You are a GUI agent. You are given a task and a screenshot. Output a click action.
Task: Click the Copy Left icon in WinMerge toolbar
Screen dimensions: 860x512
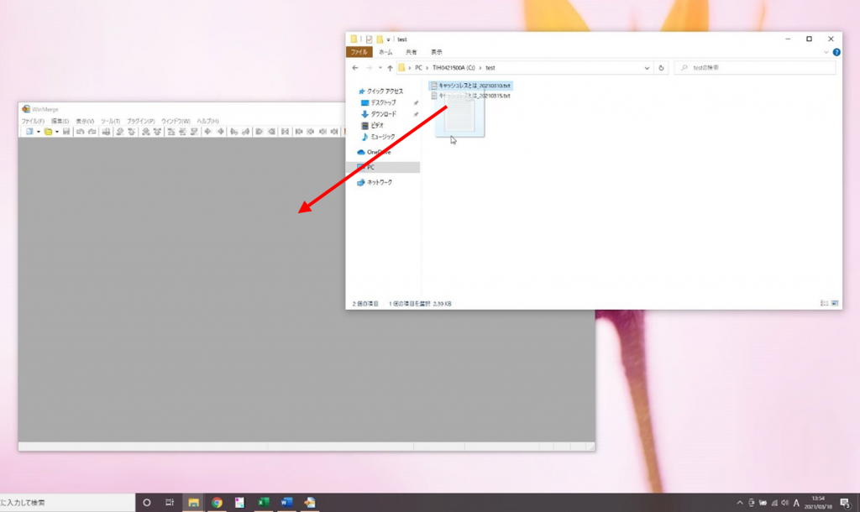(221, 132)
